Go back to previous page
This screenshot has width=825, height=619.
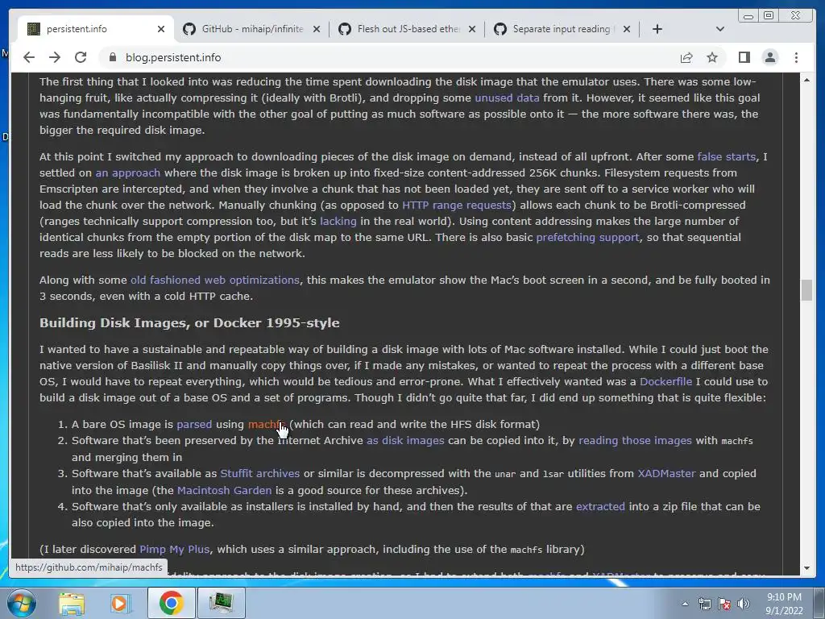[x=29, y=57]
